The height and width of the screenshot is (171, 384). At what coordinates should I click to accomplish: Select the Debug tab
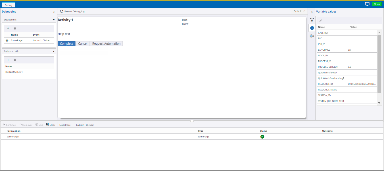tap(8, 5)
